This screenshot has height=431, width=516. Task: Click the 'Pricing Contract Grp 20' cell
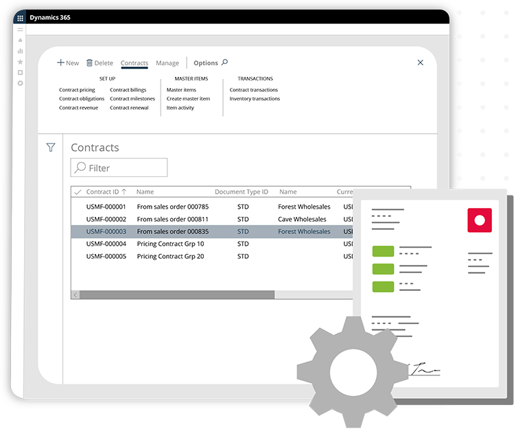(170, 257)
